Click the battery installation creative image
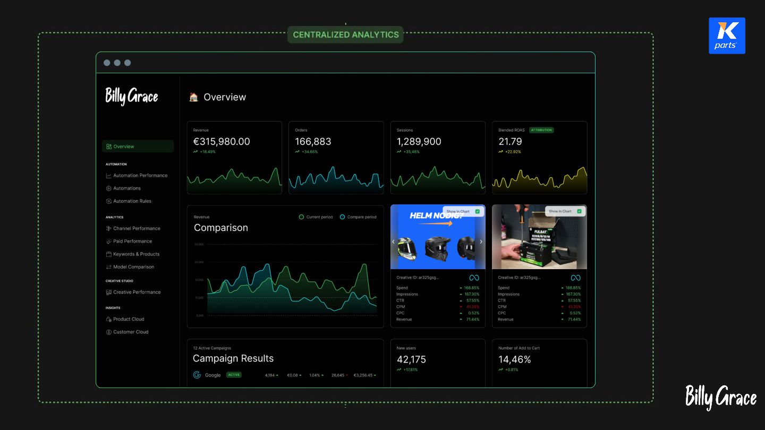Viewport: 765px width, 430px height. [x=539, y=237]
